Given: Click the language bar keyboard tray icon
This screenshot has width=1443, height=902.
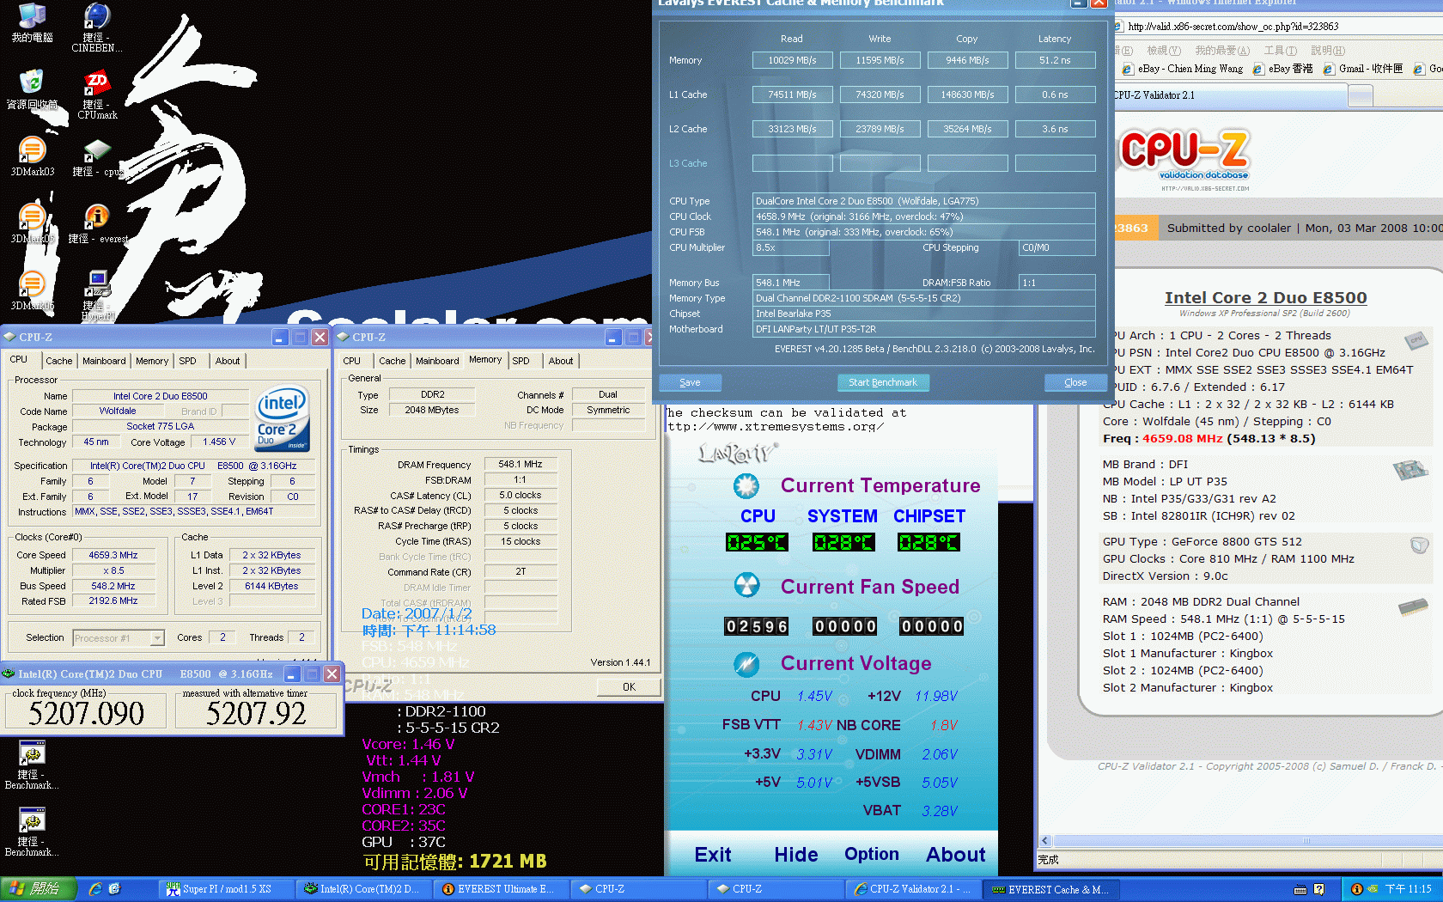Looking at the screenshot, I should pos(1300,889).
